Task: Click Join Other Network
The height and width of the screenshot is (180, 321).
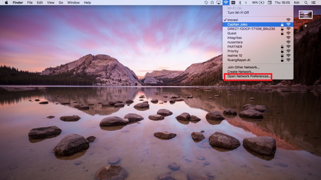Action: (x=243, y=67)
